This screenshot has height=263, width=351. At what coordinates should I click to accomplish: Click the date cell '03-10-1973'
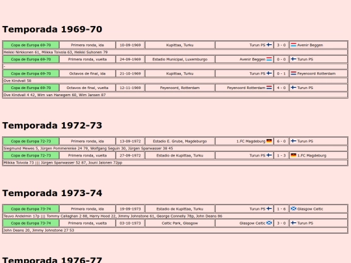tap(130, 223)
